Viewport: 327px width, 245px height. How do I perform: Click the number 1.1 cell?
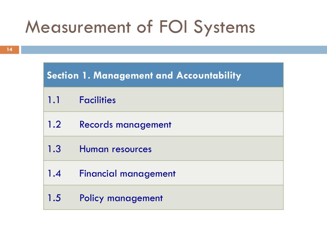[54, 100]
